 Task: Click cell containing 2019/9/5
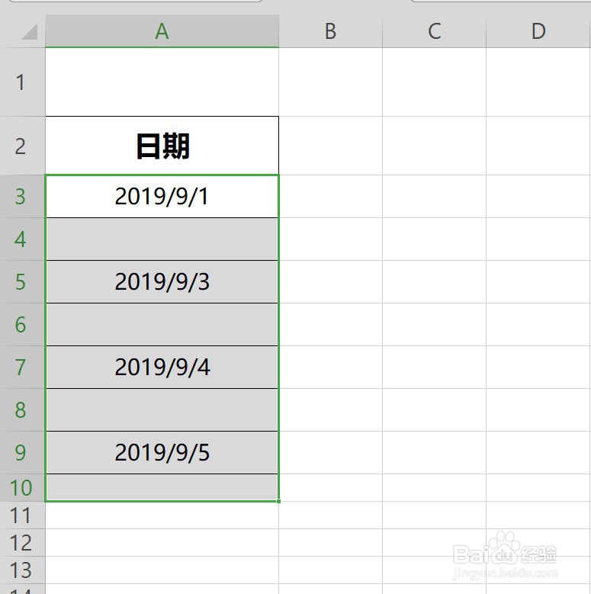tap(162, 452)
